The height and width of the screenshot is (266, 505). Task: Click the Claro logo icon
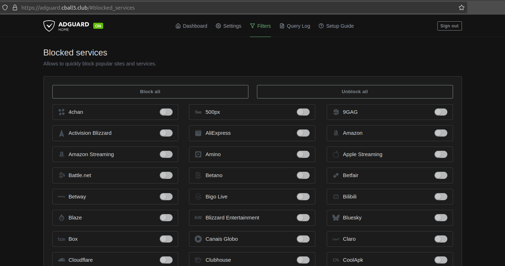(x=336, y=239)
